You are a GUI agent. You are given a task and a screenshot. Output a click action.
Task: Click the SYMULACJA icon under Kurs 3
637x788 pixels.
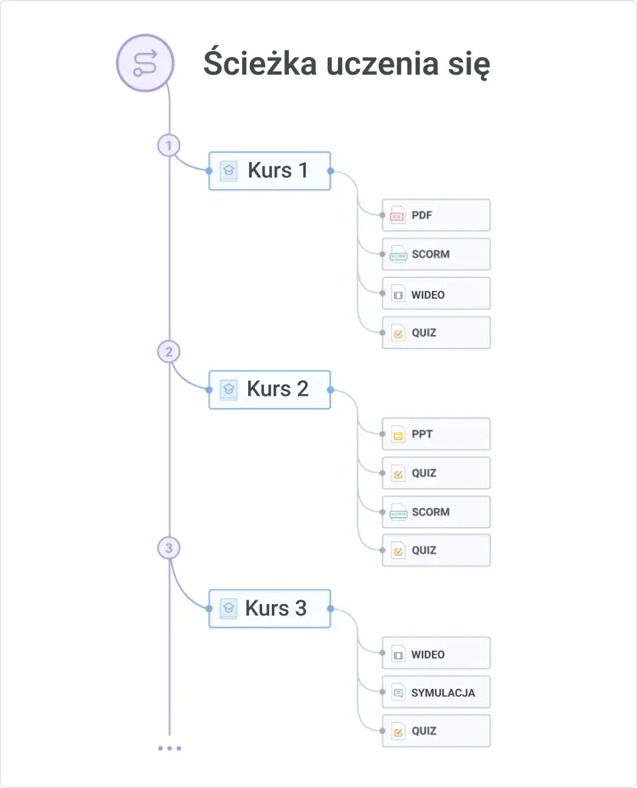click(x=398, y=693)
